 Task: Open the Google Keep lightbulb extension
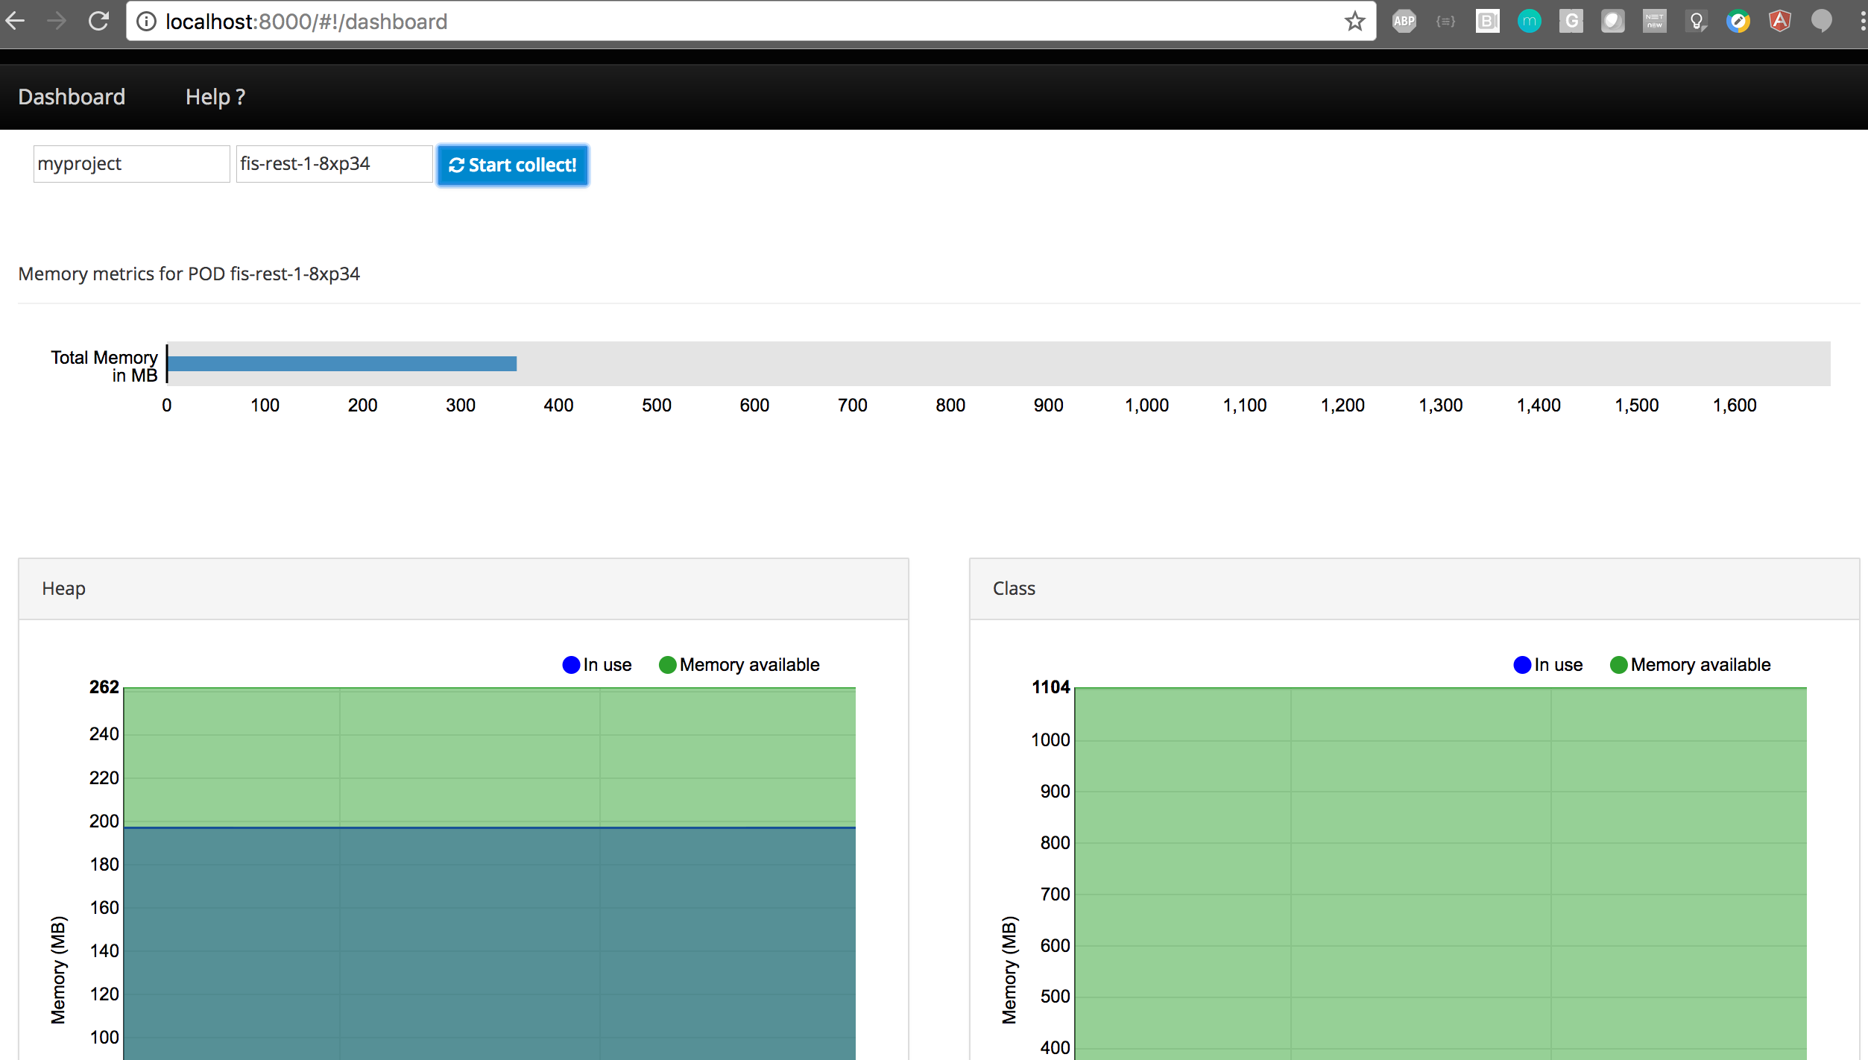1696,21
